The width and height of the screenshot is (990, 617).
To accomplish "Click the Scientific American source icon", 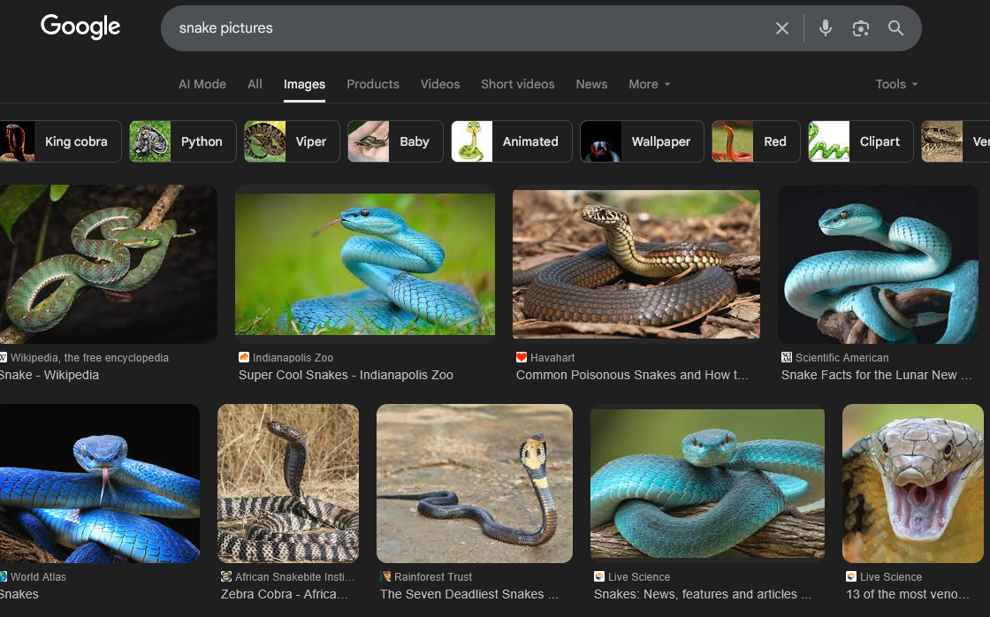I will tap(787, 358).
